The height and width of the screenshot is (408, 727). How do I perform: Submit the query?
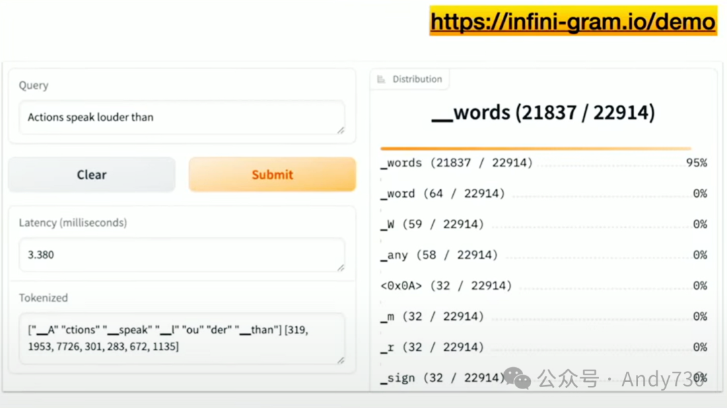272,175
